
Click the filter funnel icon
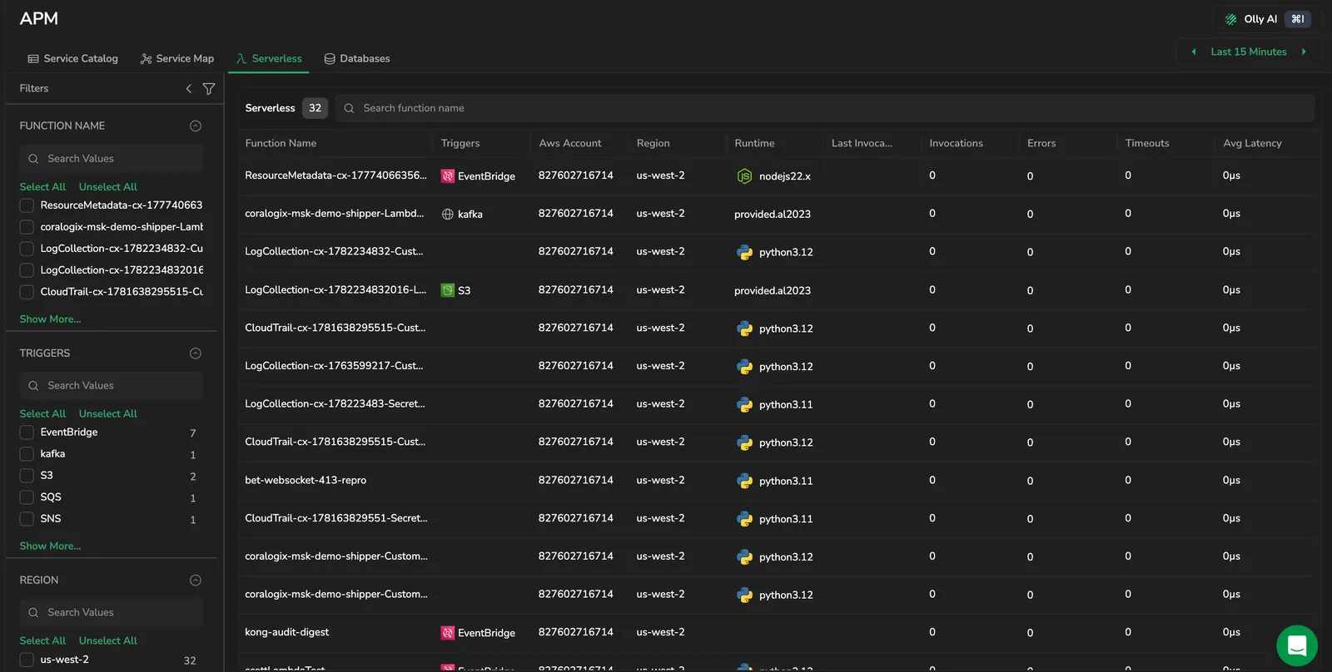pyautogui.click(x=209, y=88)
